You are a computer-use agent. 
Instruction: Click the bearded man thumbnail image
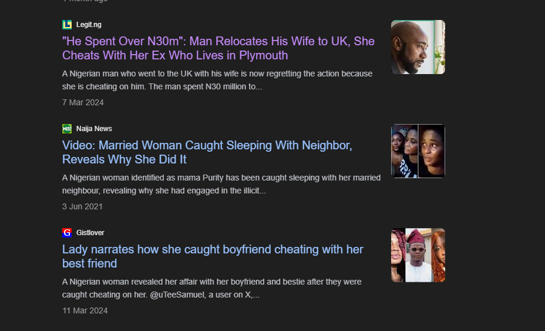pos(418,47)
